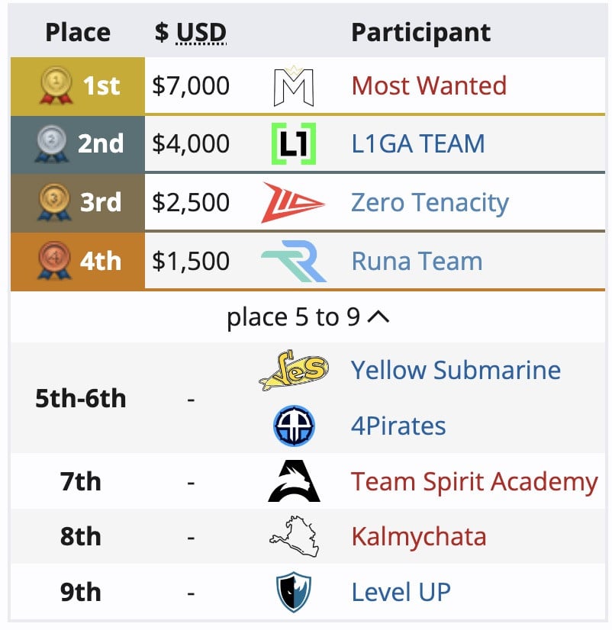Click the Runa Team logo icon
Screen dimensions: 612x630
tap(294, 262)
